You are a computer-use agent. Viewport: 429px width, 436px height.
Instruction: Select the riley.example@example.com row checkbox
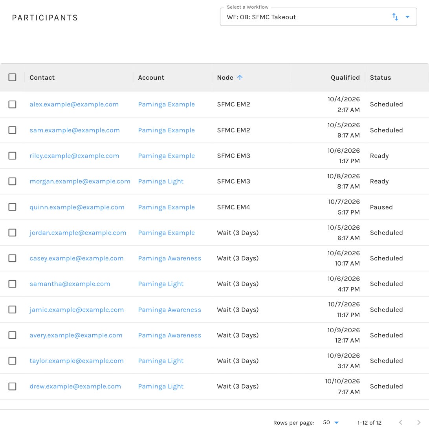point(12,156)
